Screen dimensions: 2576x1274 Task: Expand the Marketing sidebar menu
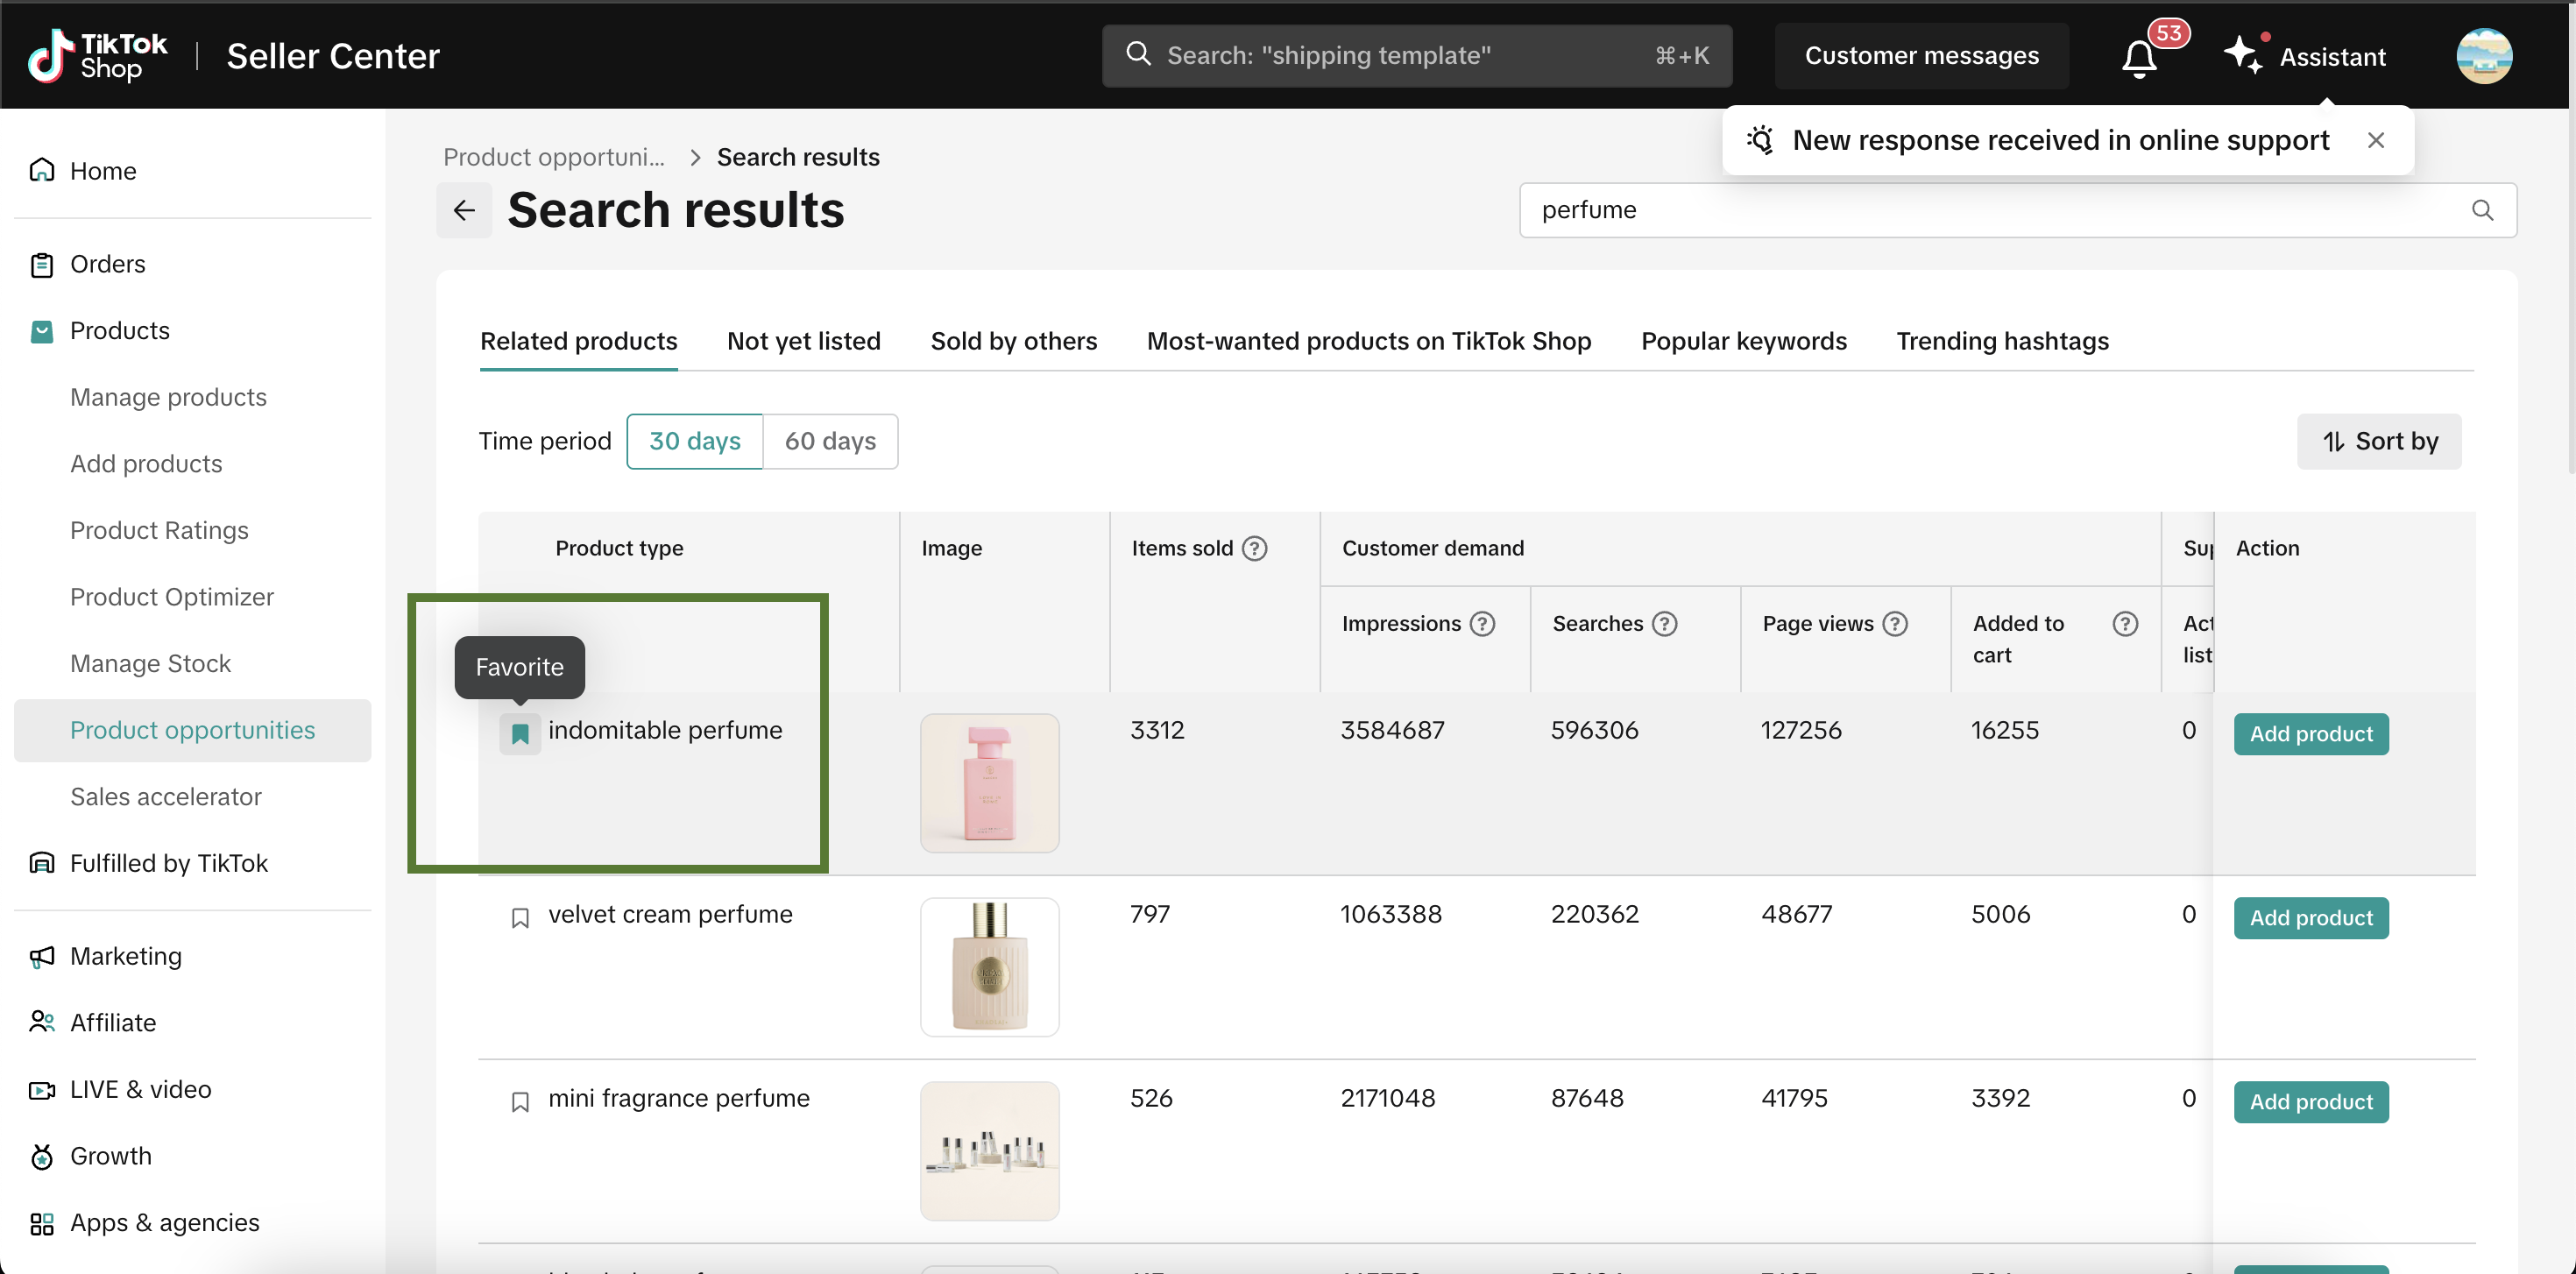point(125,956)
